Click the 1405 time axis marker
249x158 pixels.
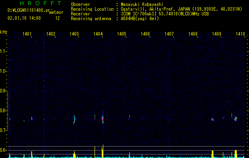click(122, 34)
